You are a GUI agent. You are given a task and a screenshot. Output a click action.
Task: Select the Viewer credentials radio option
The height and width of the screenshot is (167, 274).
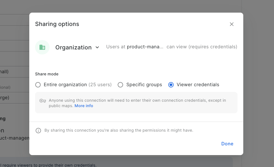171,85
